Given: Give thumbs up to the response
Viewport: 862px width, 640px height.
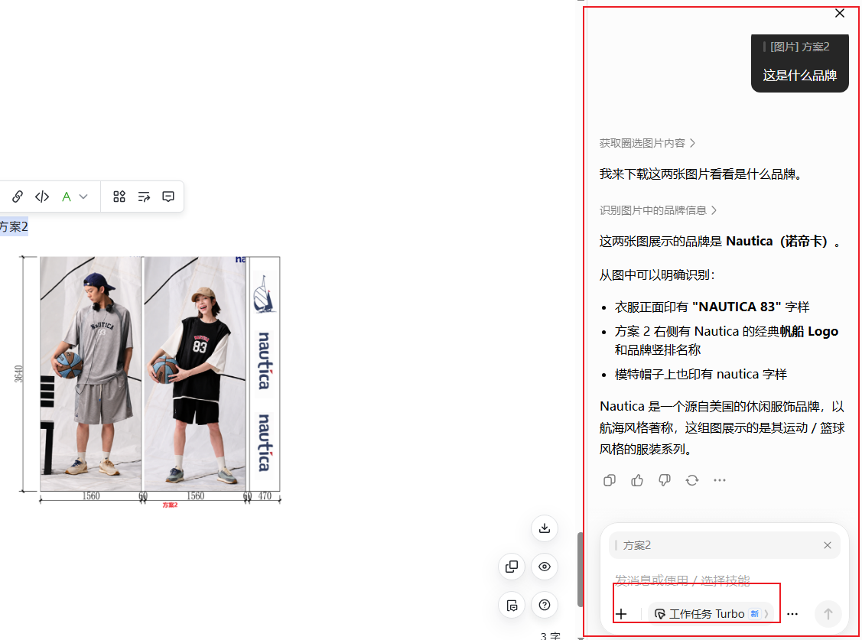Looking at the screenshot, I should click(x=637, y=481).
